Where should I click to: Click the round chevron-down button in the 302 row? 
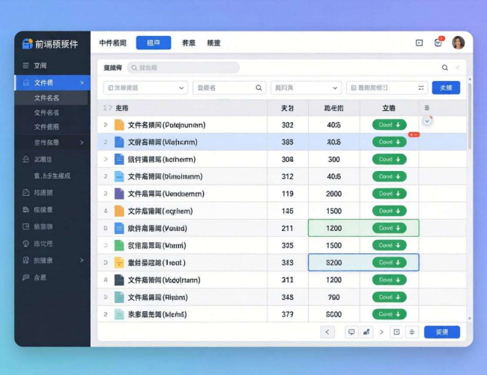point(427,121)
